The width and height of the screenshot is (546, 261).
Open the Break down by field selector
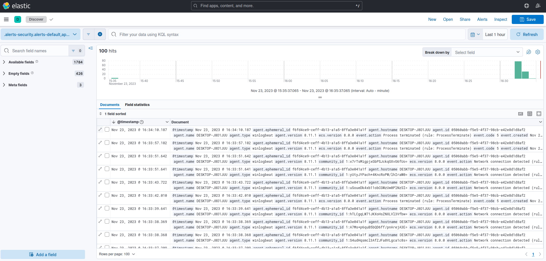pos(487,52)
